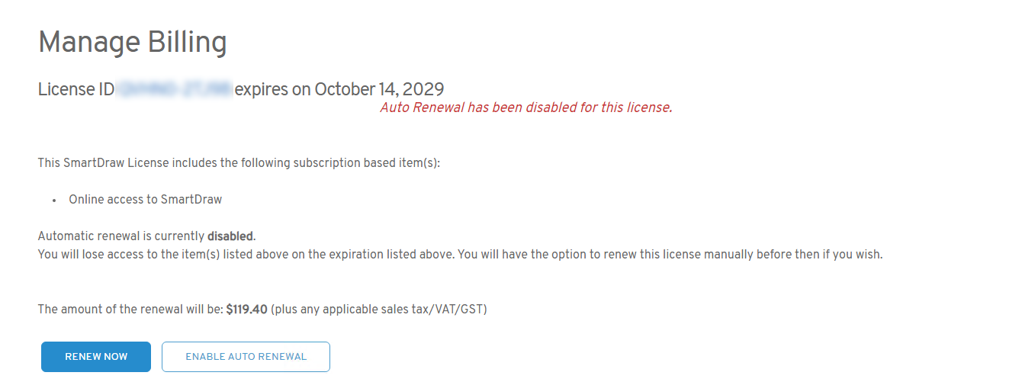Viewport: 1022px width, 382px height.
Task: Click the Automatic renewal is currently text
Action: (x=122, y=236)
